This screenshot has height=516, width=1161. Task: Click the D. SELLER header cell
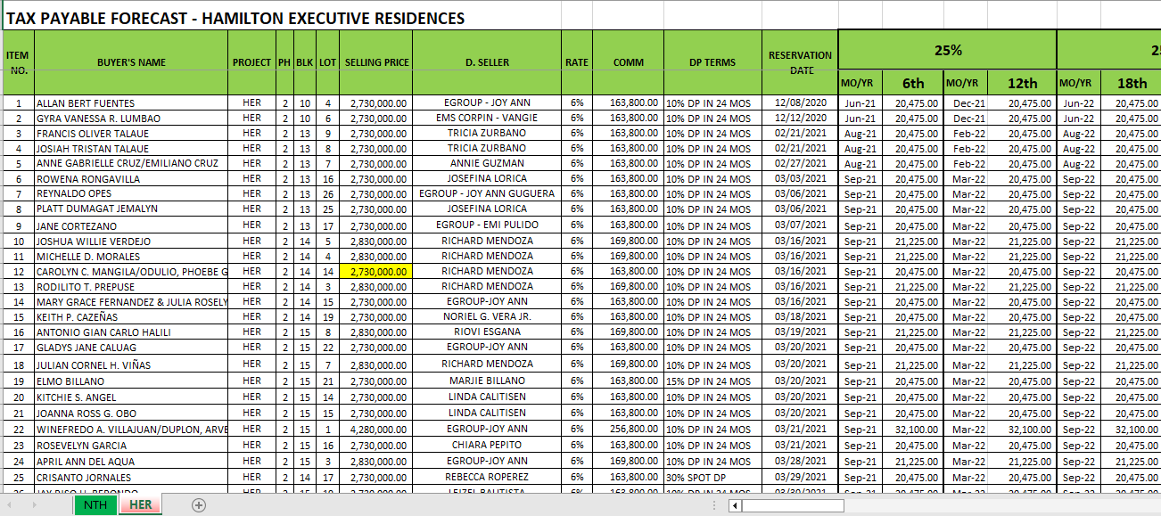click(x=487, y=62)
